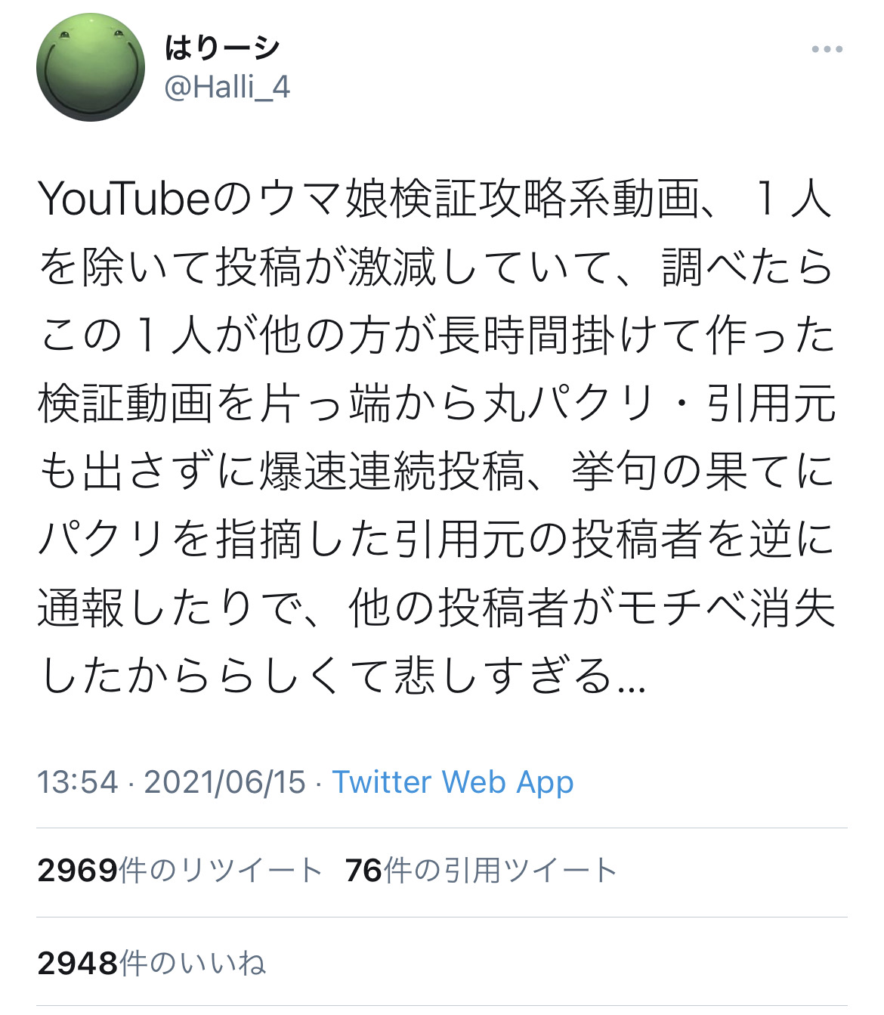Click the green smiley profile avatar

tap(91, 67)
